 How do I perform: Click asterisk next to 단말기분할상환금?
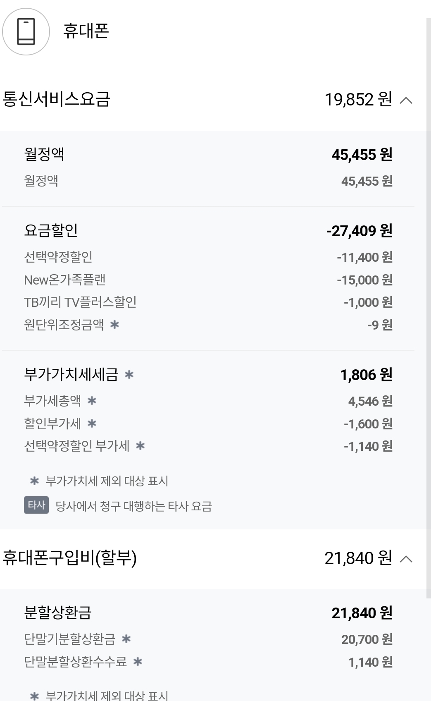tap(126, 639)
